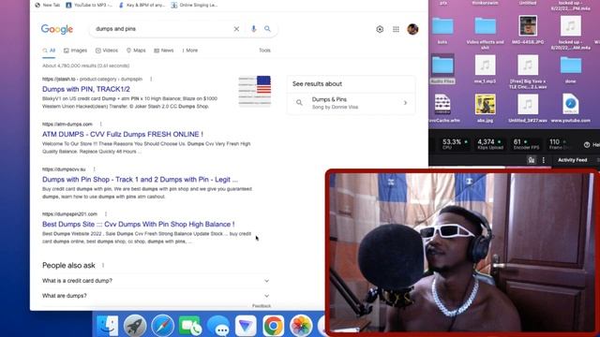This screenshot has height=337, width=600.
Task: Switch to the Images tab
Action: (x=75, y=51)
